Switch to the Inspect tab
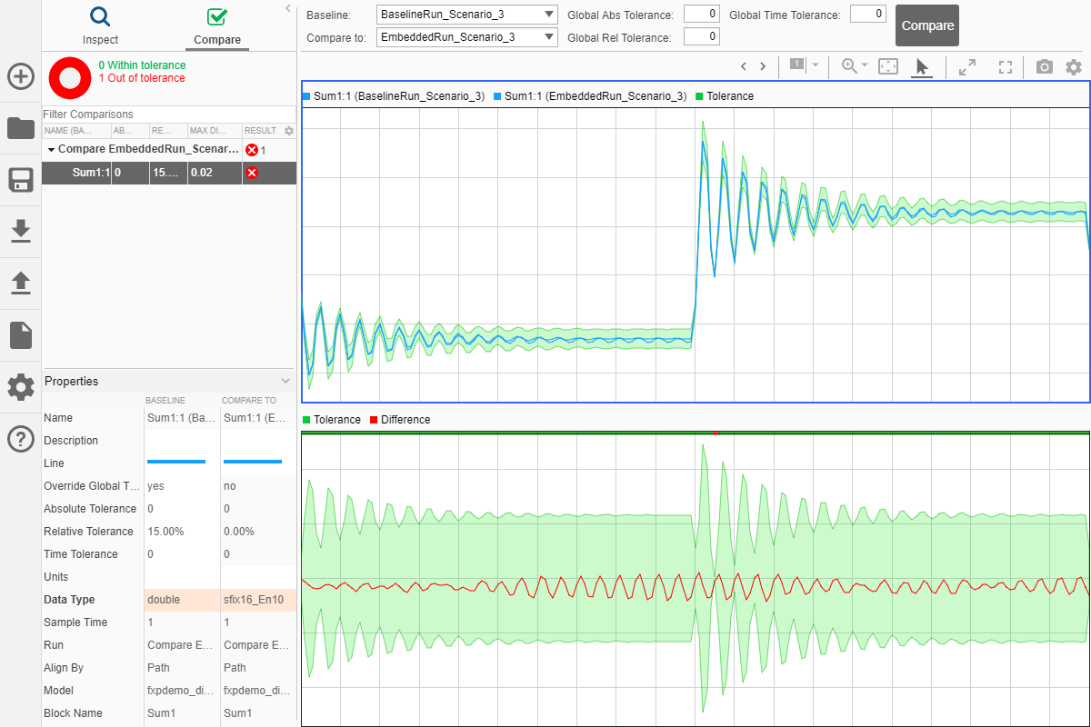This screenshot has height=727, width=1091. (100, 27)
